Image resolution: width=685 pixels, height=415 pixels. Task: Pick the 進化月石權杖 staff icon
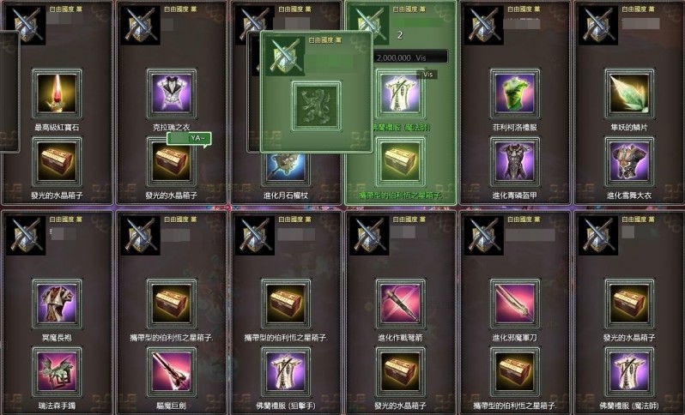(x=286, y=168)
